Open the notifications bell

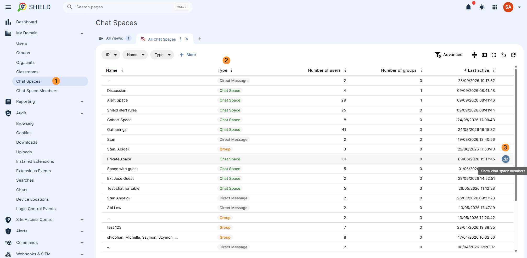pyautogui.click(x=468, y=7)
